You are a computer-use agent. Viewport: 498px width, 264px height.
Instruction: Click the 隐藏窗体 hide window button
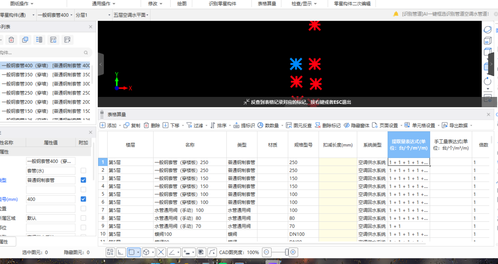pyautogui.click(x=357, y=125)
